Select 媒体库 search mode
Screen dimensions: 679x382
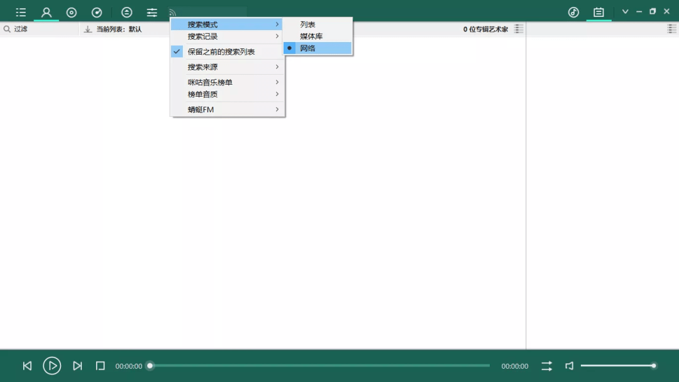317,36
